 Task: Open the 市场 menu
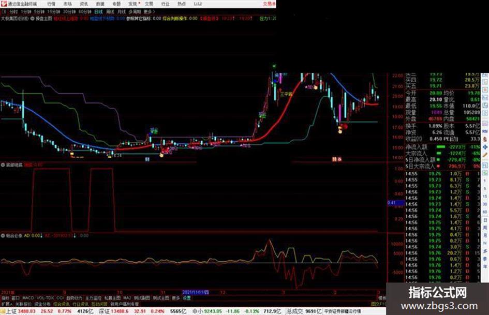tap(67, 4)
